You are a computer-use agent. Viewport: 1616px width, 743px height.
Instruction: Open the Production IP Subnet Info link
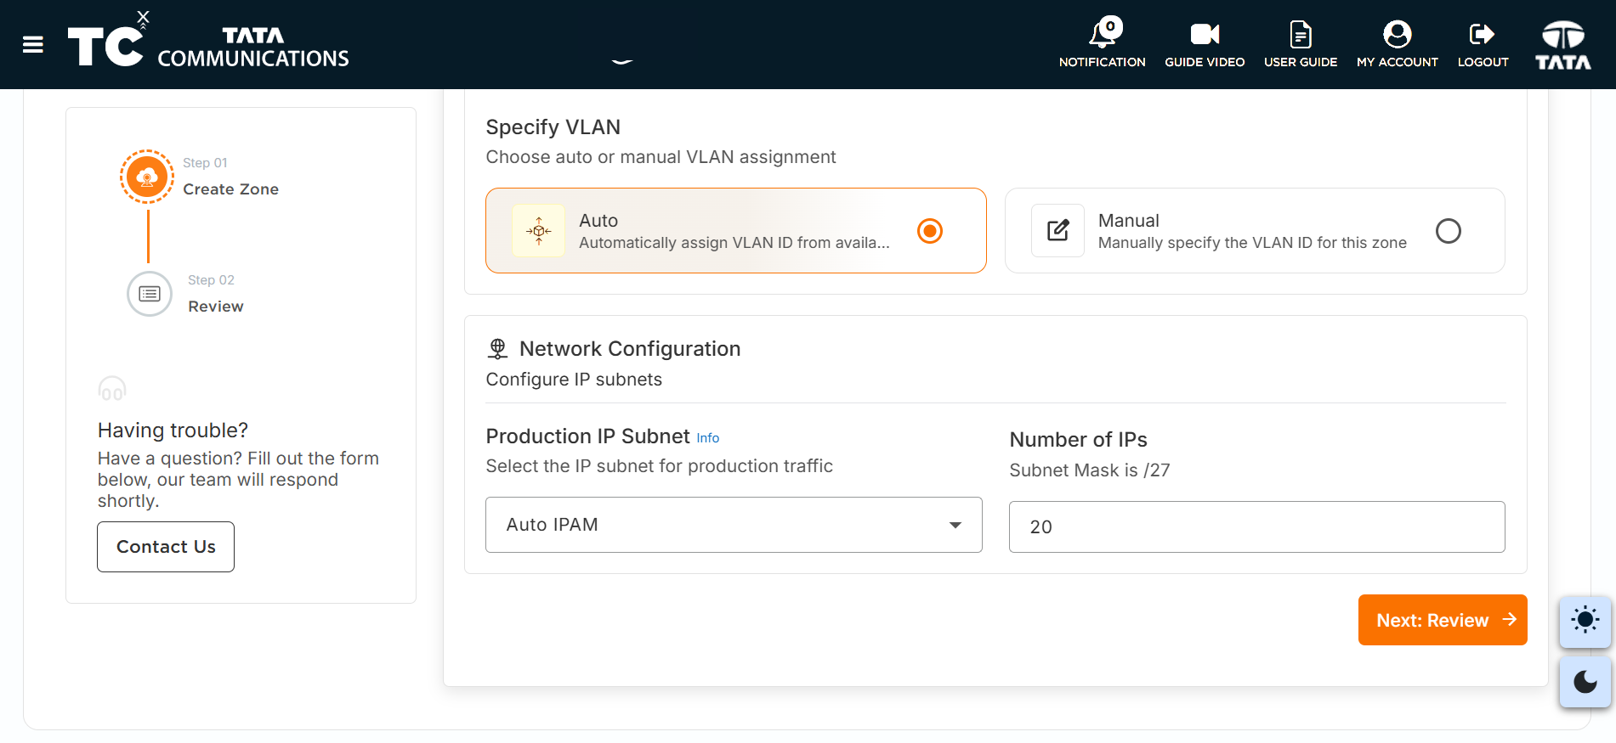(708, 438)
